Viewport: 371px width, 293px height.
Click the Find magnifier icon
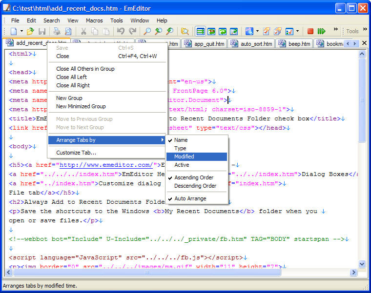[x=147, y=31]
